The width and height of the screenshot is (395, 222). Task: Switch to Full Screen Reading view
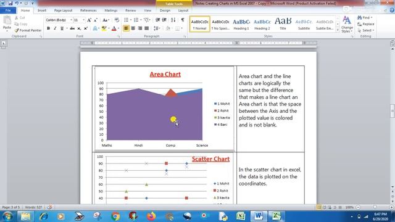tap(325, 207)
